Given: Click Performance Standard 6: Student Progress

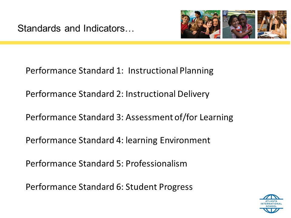Looking at the screenshot, I should click(x=109, y=187).
